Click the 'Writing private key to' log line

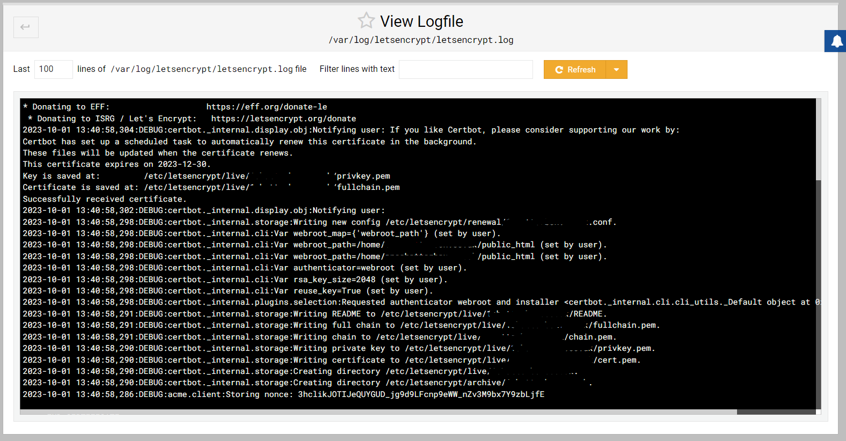point(339,348)
